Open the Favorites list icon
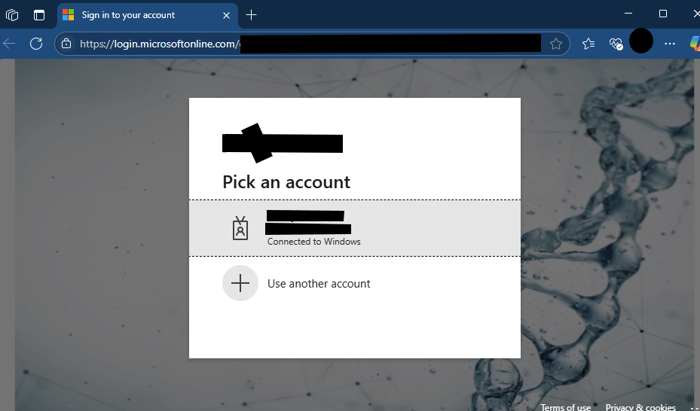The height and width of the screenshot is (411, 700). coord(588,44)
